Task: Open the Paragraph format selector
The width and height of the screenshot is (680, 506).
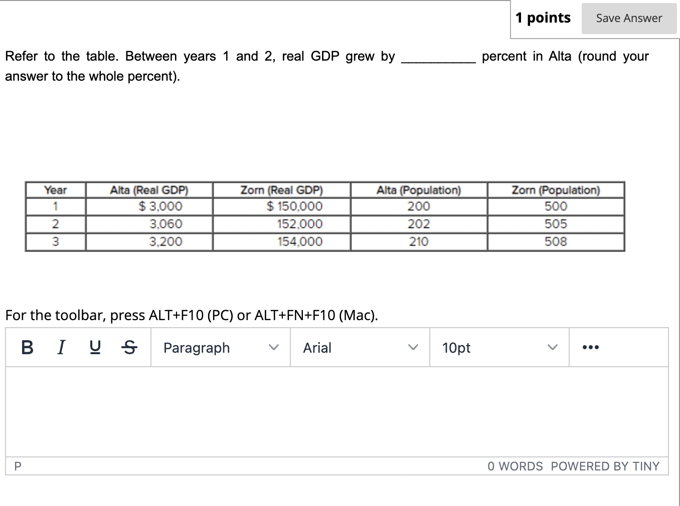Action: (x=197, y=347)
